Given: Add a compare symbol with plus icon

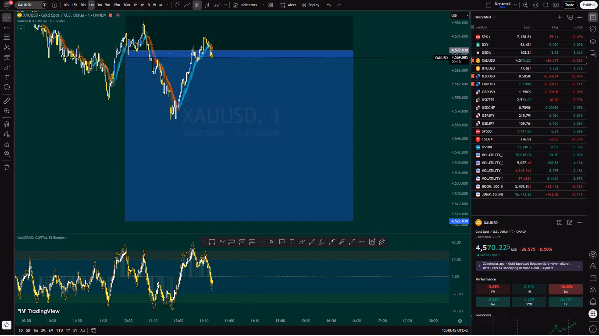Looking at the screenshot, I should pos(54,5).
